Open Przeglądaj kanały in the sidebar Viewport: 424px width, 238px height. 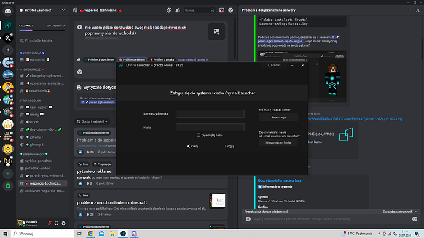click(42, 40)
